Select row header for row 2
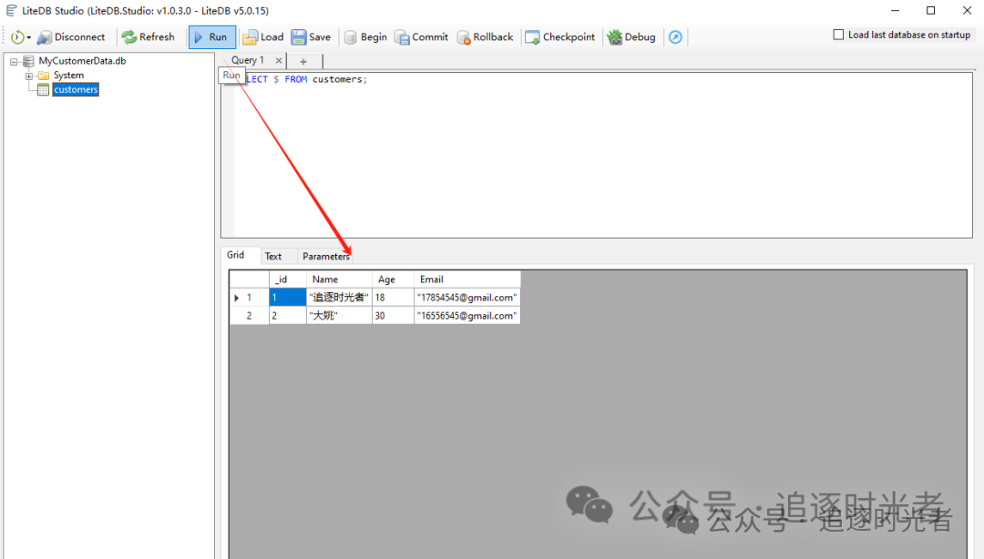This screenshot has width=984, height=559. click(x=249, y=316)
